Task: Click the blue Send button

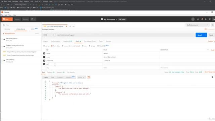Action: click(x=200, y=35)
